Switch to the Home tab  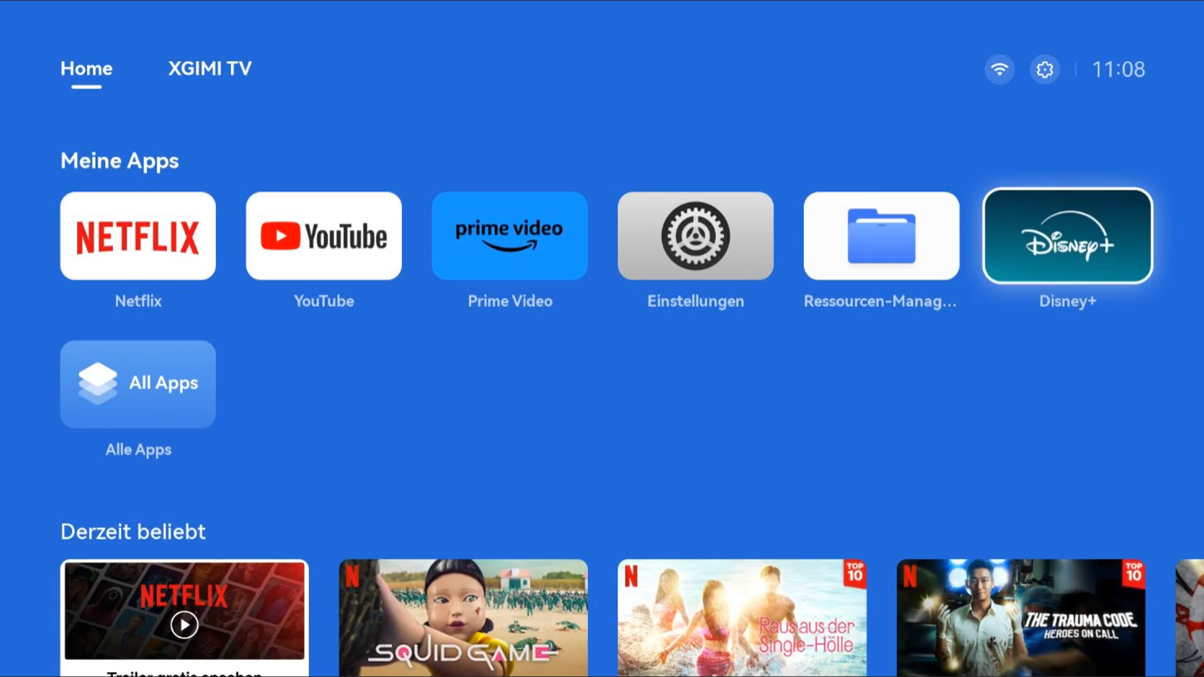pyautogui.click(x=87, y=68)
